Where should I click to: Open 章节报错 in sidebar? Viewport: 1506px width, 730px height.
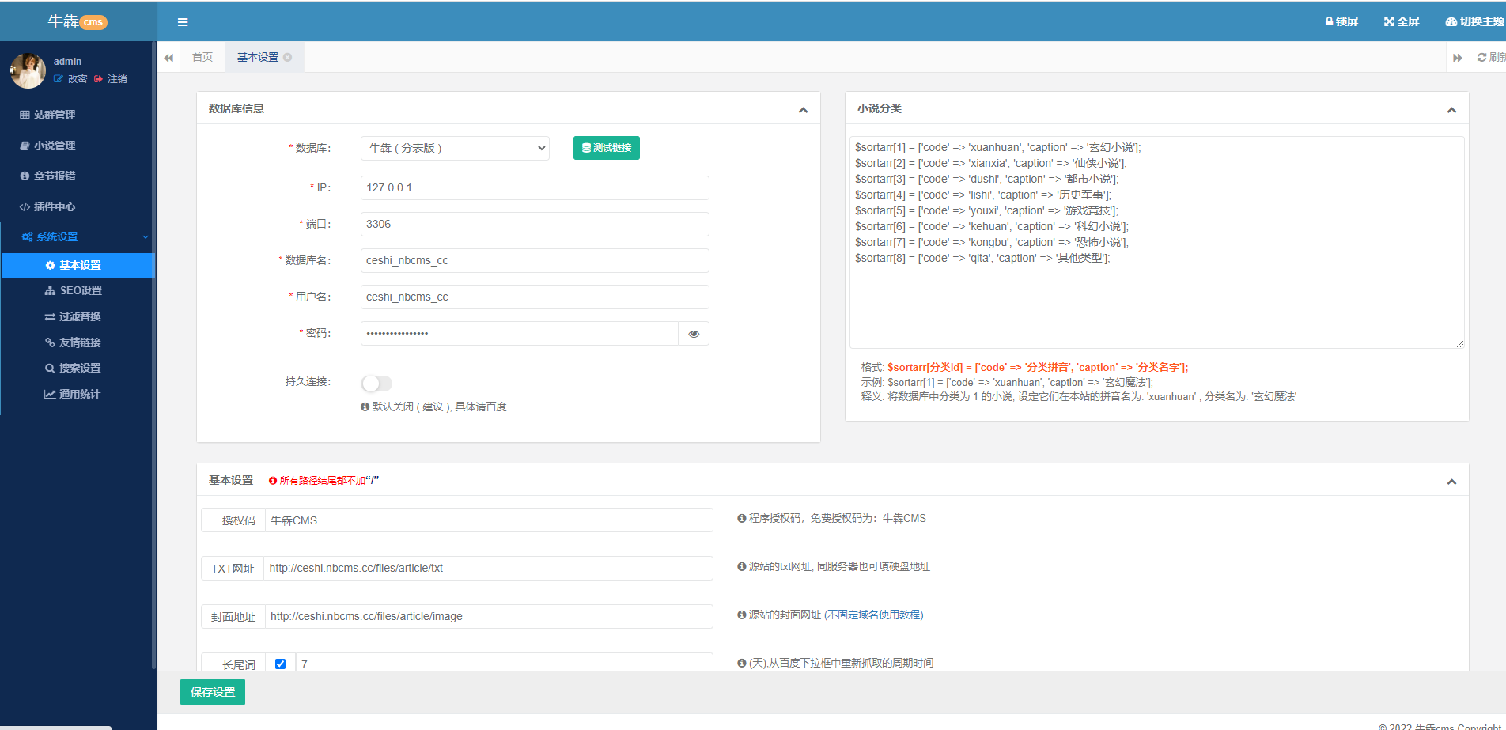tap(54, 176)
